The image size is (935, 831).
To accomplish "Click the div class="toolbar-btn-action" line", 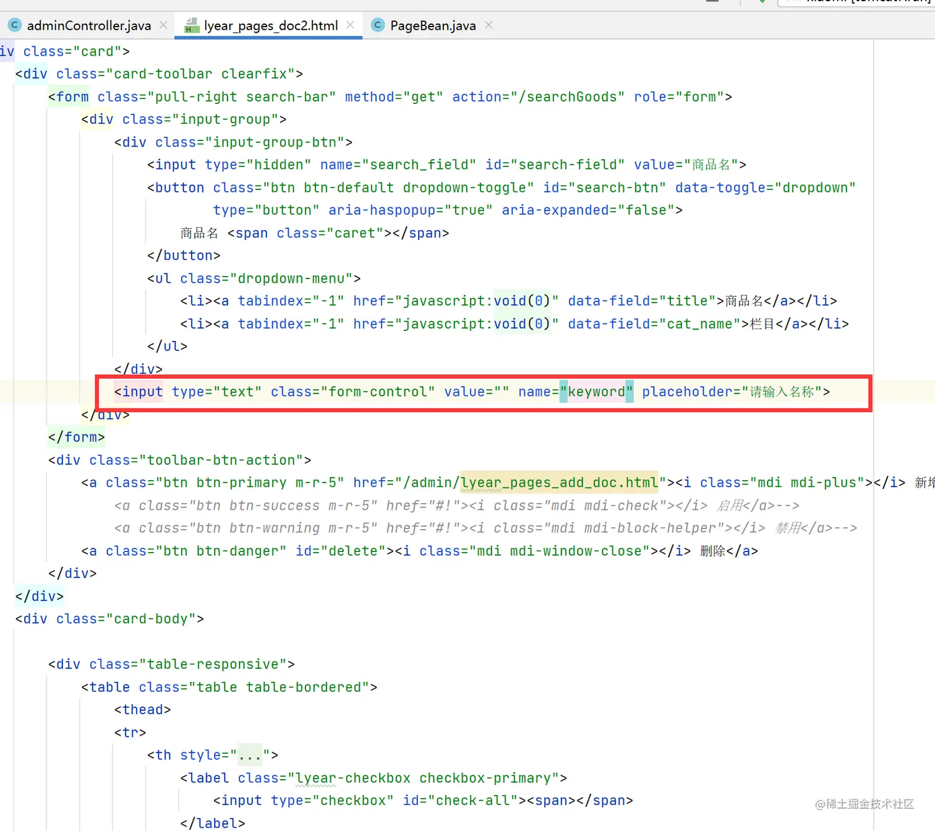I will click(x=180, y=460).
